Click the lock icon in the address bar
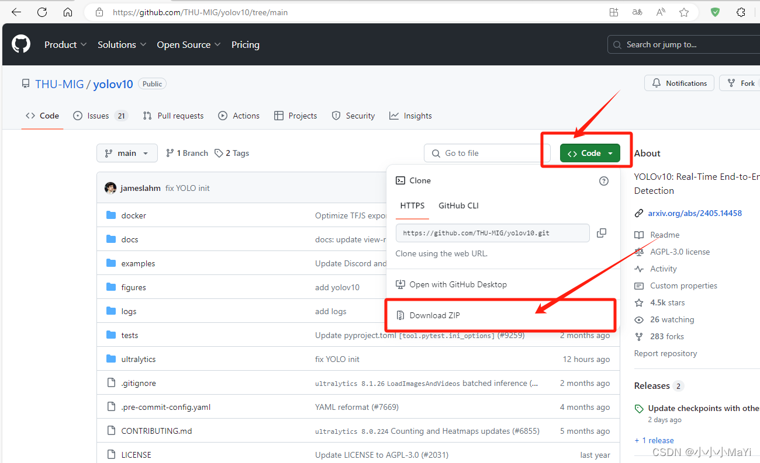 click(99, 12)
